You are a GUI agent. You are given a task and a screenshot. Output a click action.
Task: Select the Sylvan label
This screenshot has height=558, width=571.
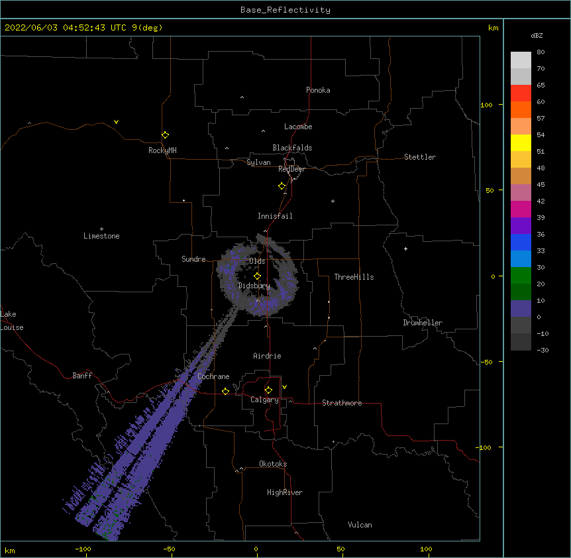(258, 162)
